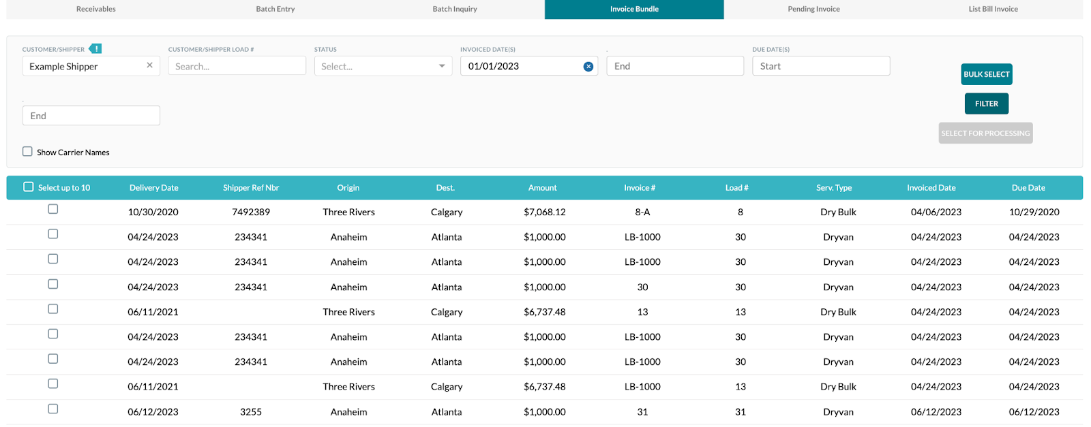Switch to Batch Entry tab
This screenshot has width=1091, height=427.
coord(275,9)
